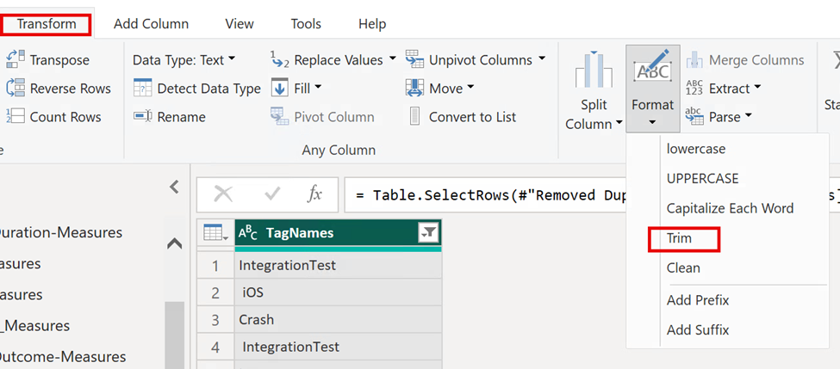Image resolution: width=840 pixels, height=369 pixels.
Task: Open the Data Type: Text dropdown
Action: [x=184, y=60]
